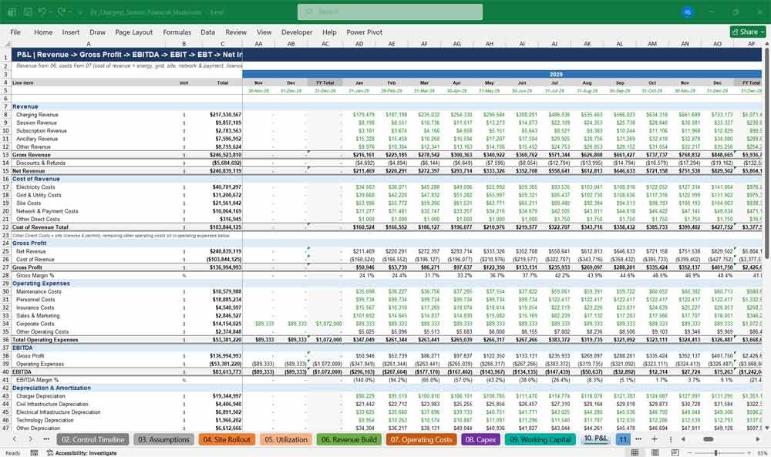
Task: Switch to Formulas tab
Action: (x=177, y=32)
